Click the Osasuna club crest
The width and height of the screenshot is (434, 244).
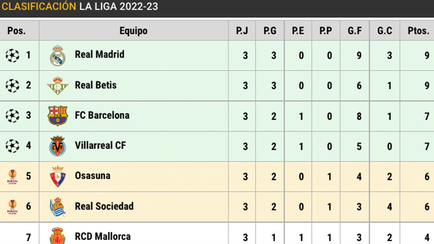tap(58, 176)
